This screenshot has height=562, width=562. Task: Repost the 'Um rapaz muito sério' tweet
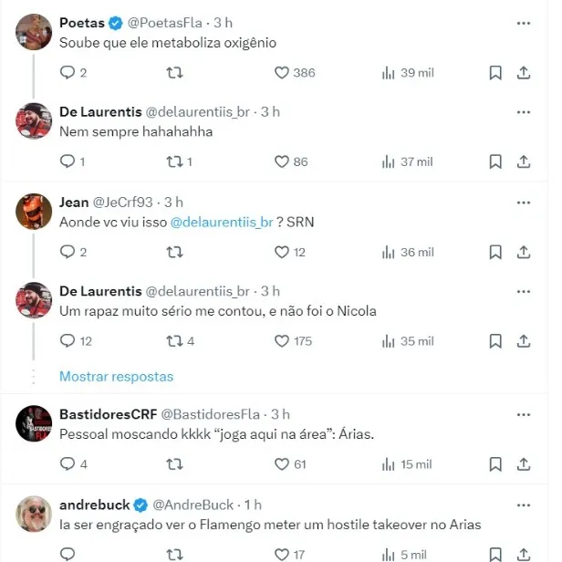click(173, 341)
